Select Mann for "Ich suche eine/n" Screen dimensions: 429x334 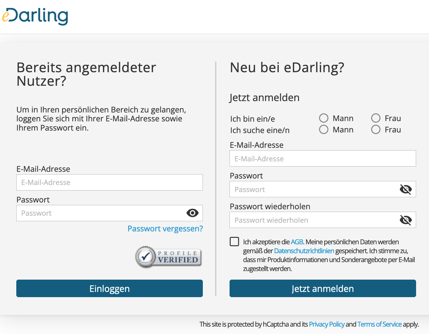(324, 130)
